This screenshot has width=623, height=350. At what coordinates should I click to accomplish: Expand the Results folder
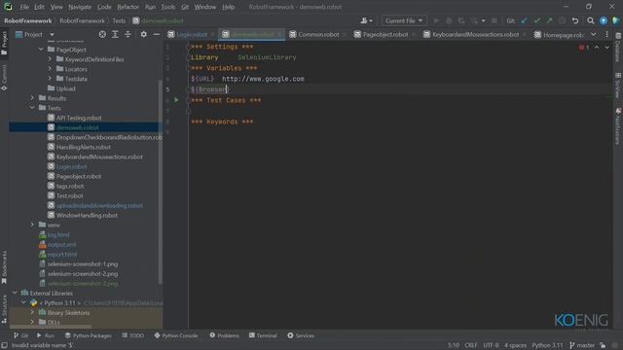tap(32, 98)
